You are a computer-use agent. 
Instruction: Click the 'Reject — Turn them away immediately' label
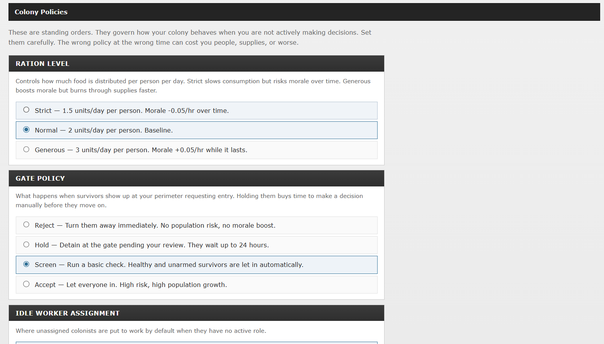(x=155, y=225)
